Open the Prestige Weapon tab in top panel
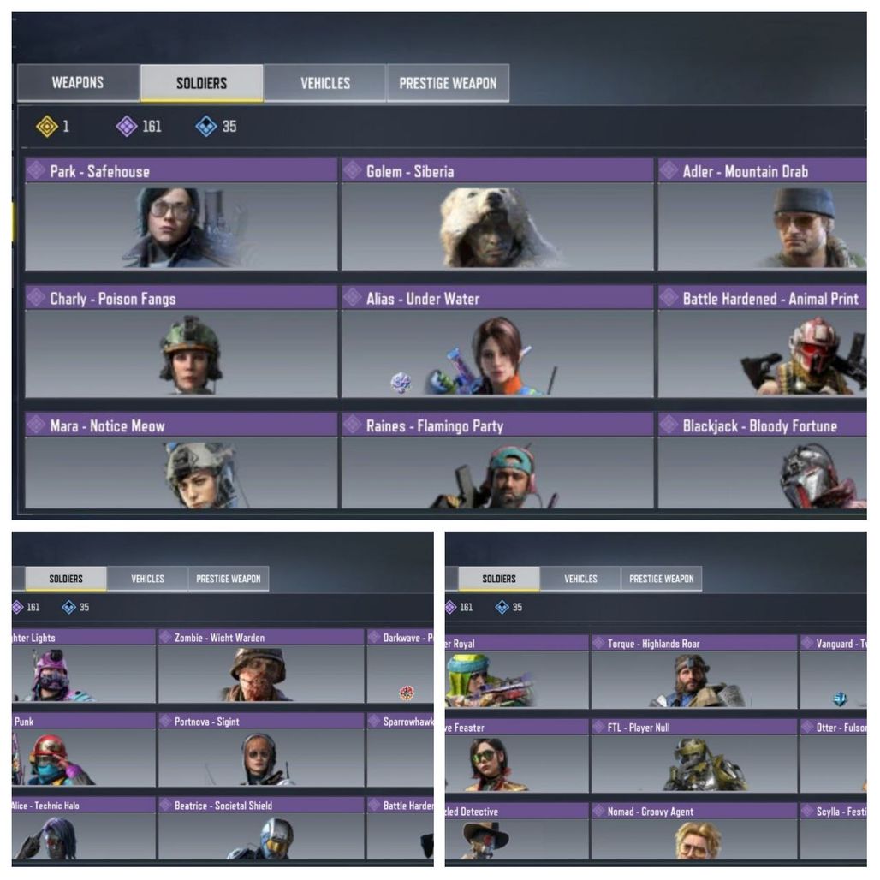Screen dimensions: 880x880 click(x=448, y=83)
